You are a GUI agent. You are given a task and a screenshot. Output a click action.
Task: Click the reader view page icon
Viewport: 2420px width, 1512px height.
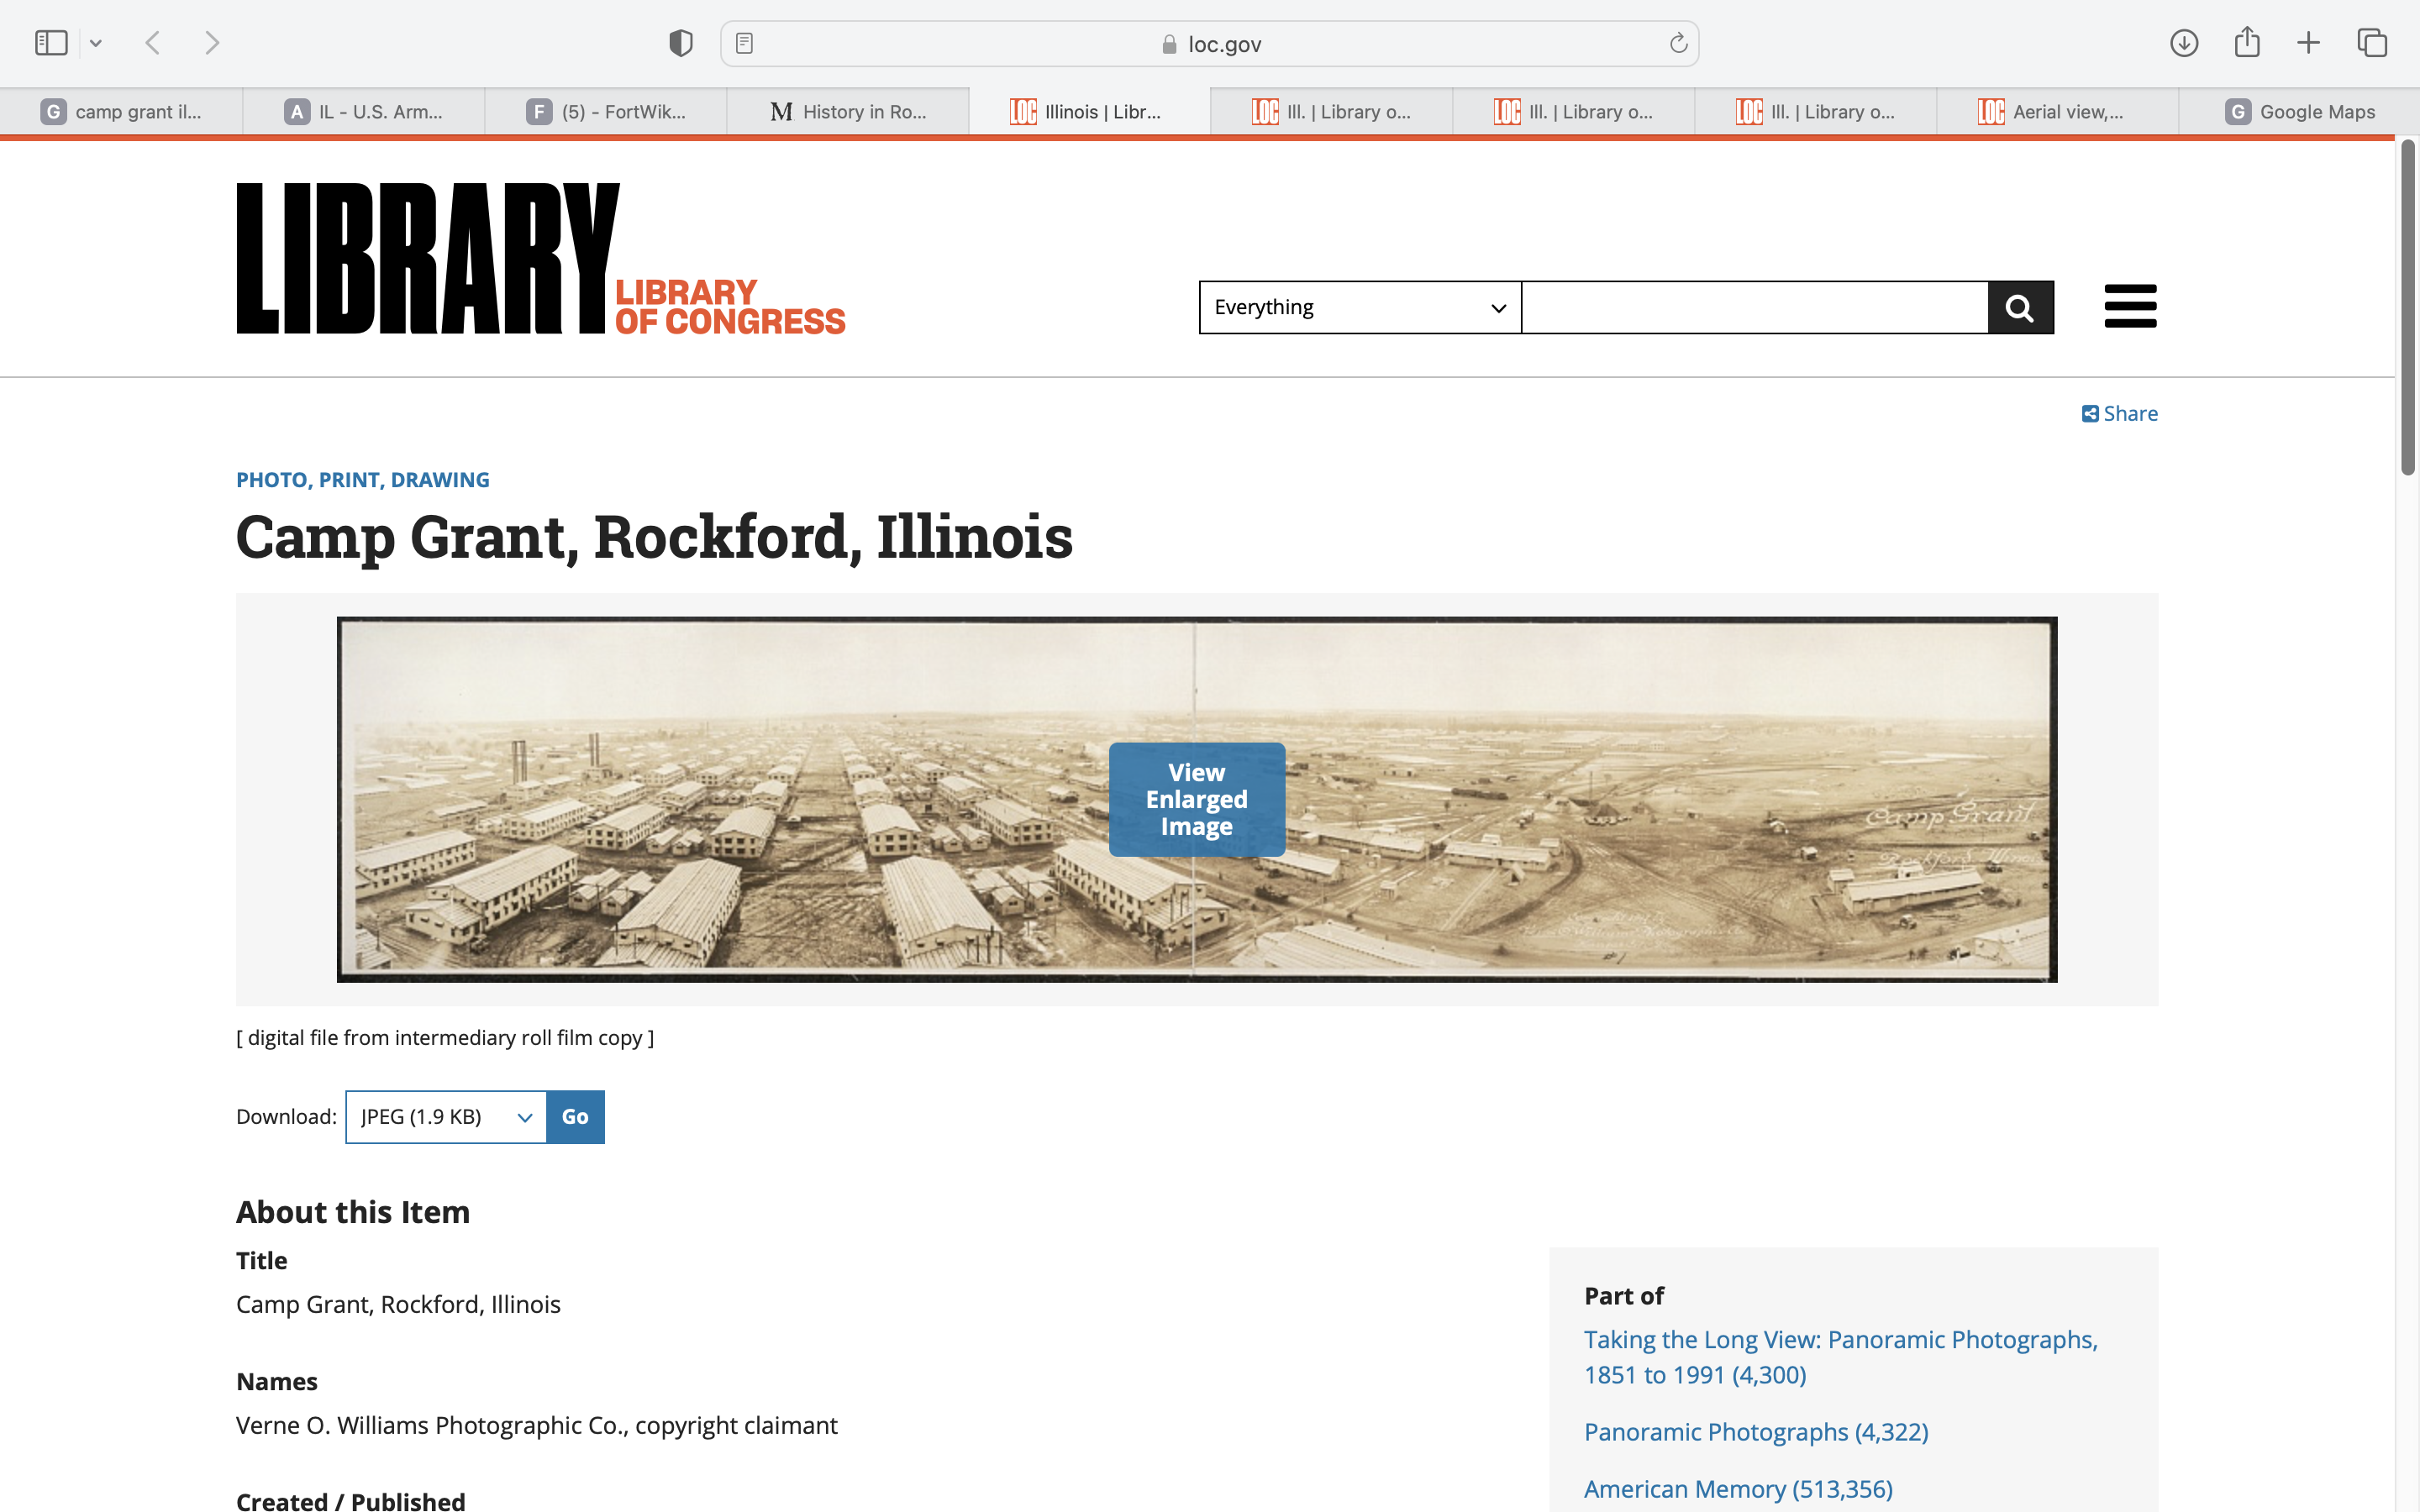click(x=744, y=43)
